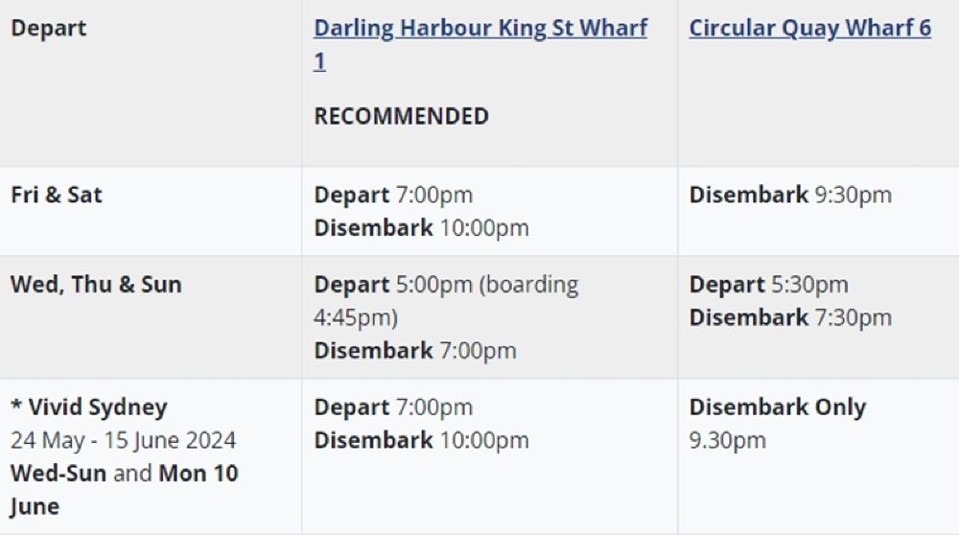Click the "24 May - 15 June 2024" date range
Image resolution: width=959 pixels, height=535 pixels.
(x=123, y=440)
